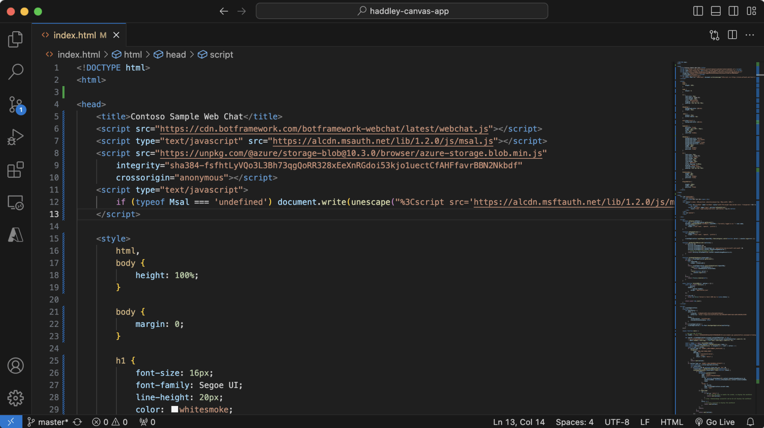This screenshot has width=764, height=428.
Task: Click the whitesmoke color swatch
Action: pyautogui.click(x=175, y=409)
